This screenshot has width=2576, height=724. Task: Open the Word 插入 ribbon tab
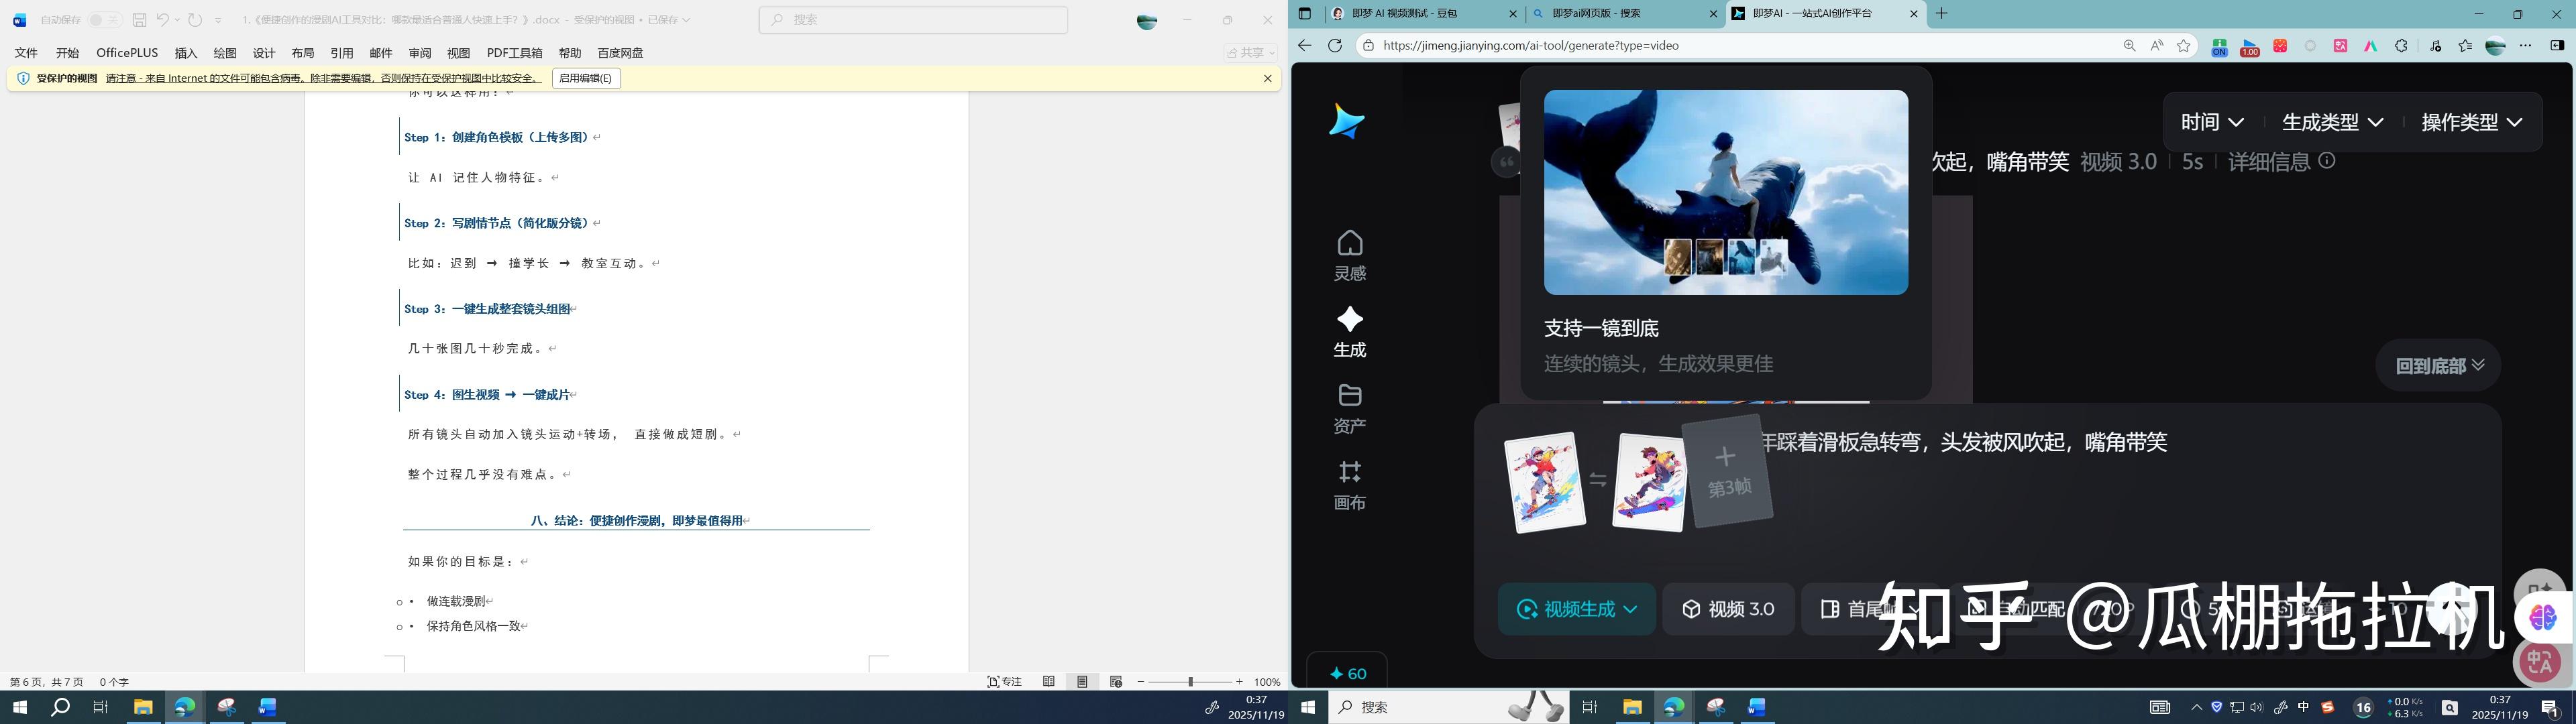tap(186, 53)
